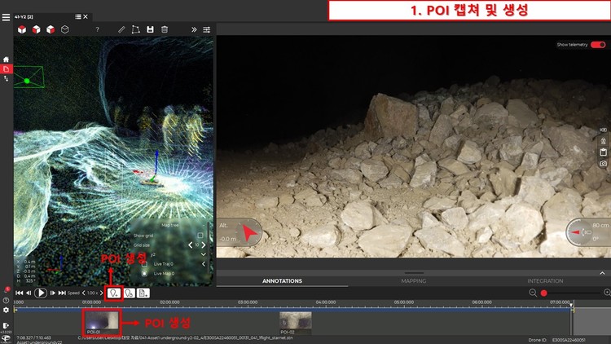Click the Drone ID value text
The height and width of the screenshot is (344, 611).
pyautogui.click(x=569, y=340)
